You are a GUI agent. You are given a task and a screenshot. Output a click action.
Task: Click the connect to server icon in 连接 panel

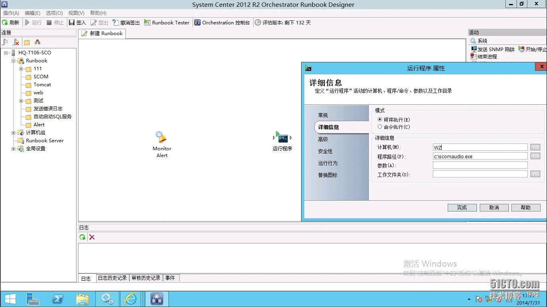click(5, 42)
